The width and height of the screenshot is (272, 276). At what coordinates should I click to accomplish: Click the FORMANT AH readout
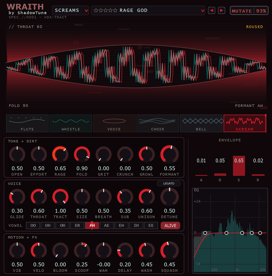(x=249, y=106)
